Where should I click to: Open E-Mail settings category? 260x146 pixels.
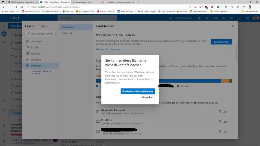pyautogui.click(x=40, y=48)
